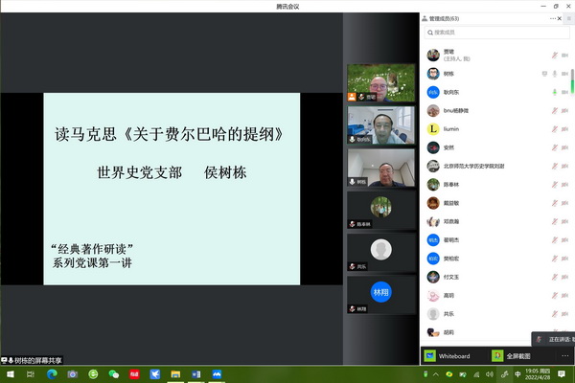The height and width of the screenshot is (383, 575).
Task: Open Whiteboard tool
Action: 448,355
